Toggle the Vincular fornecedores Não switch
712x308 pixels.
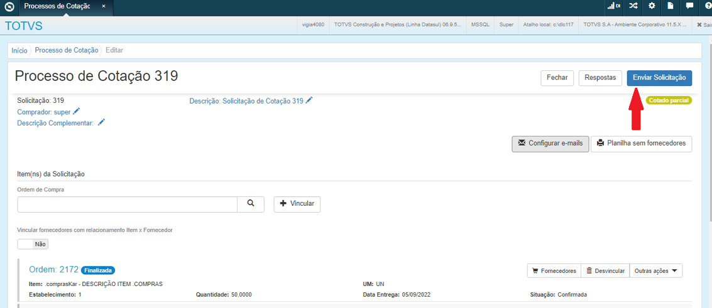pyautogui.click(x=33, y=244)
